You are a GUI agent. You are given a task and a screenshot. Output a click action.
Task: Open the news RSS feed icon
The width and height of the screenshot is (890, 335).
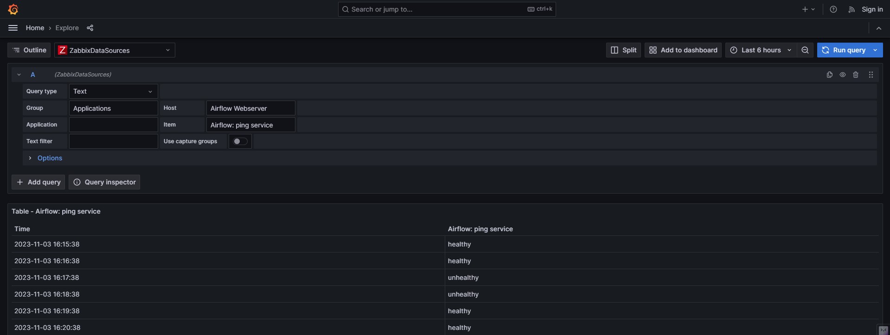pyautogui.click(x=852, y=9)
